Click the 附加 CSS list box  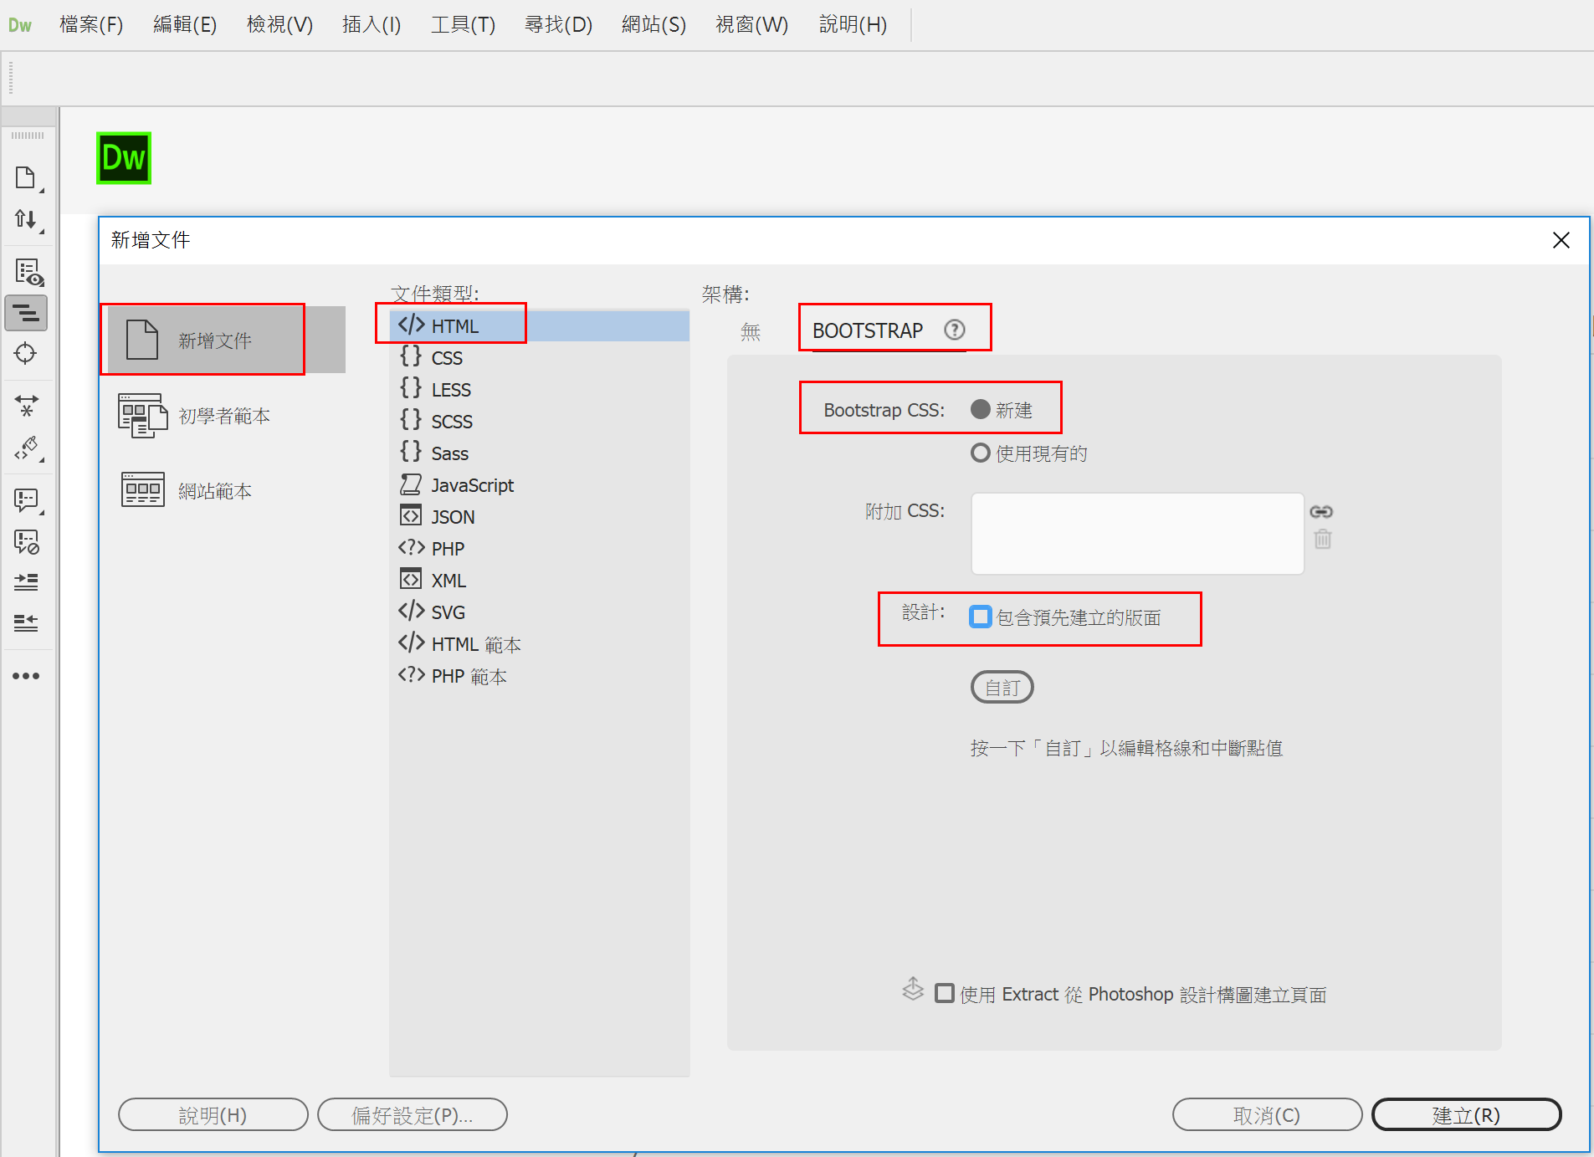[1137, 534]
